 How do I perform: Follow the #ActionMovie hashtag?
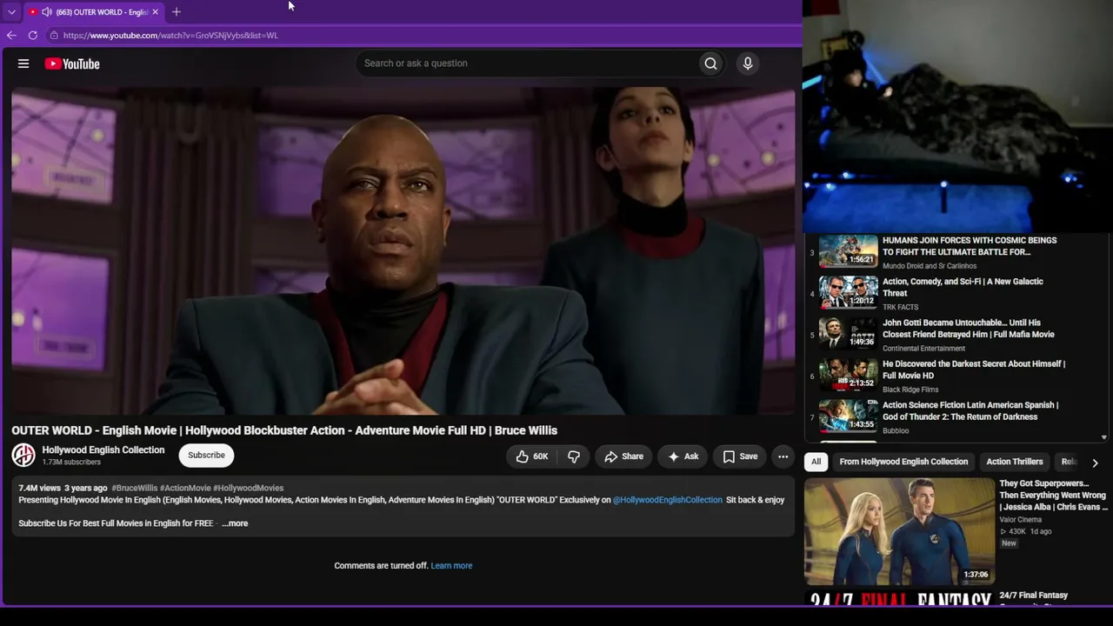pos(185,489)
